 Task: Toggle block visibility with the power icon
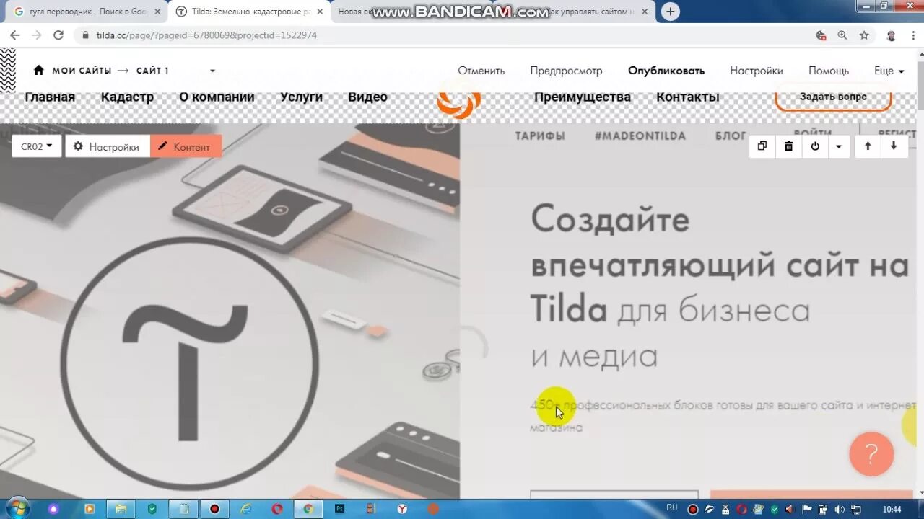815,146
